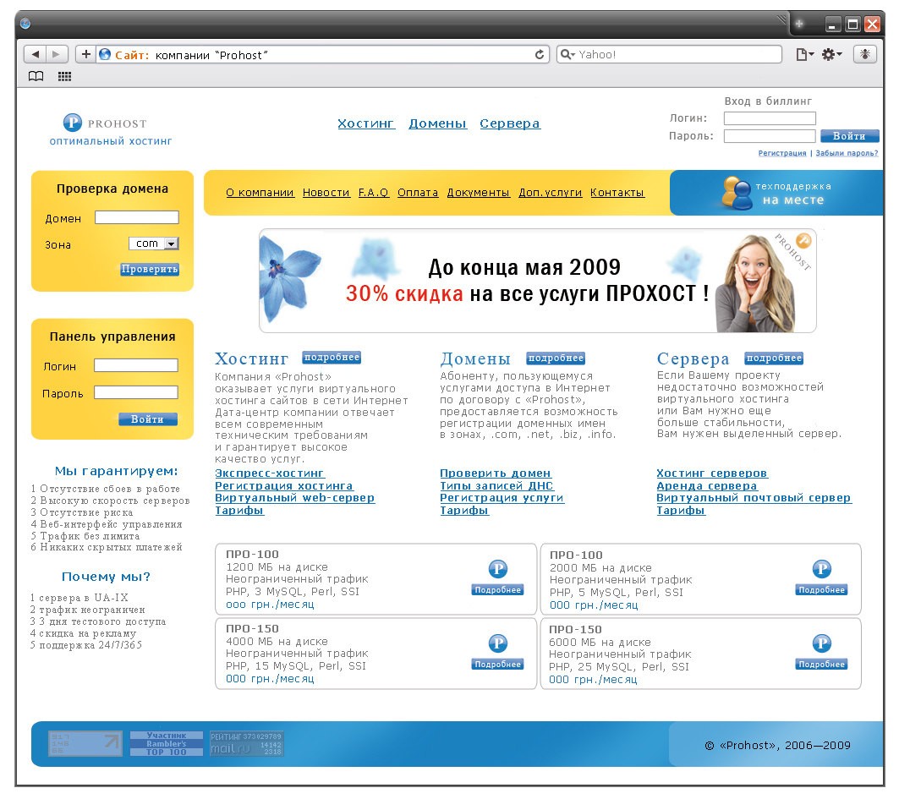Click the Rambler's Top 100 counter badge
899x799 pixels.
click(x=167, y=743)
